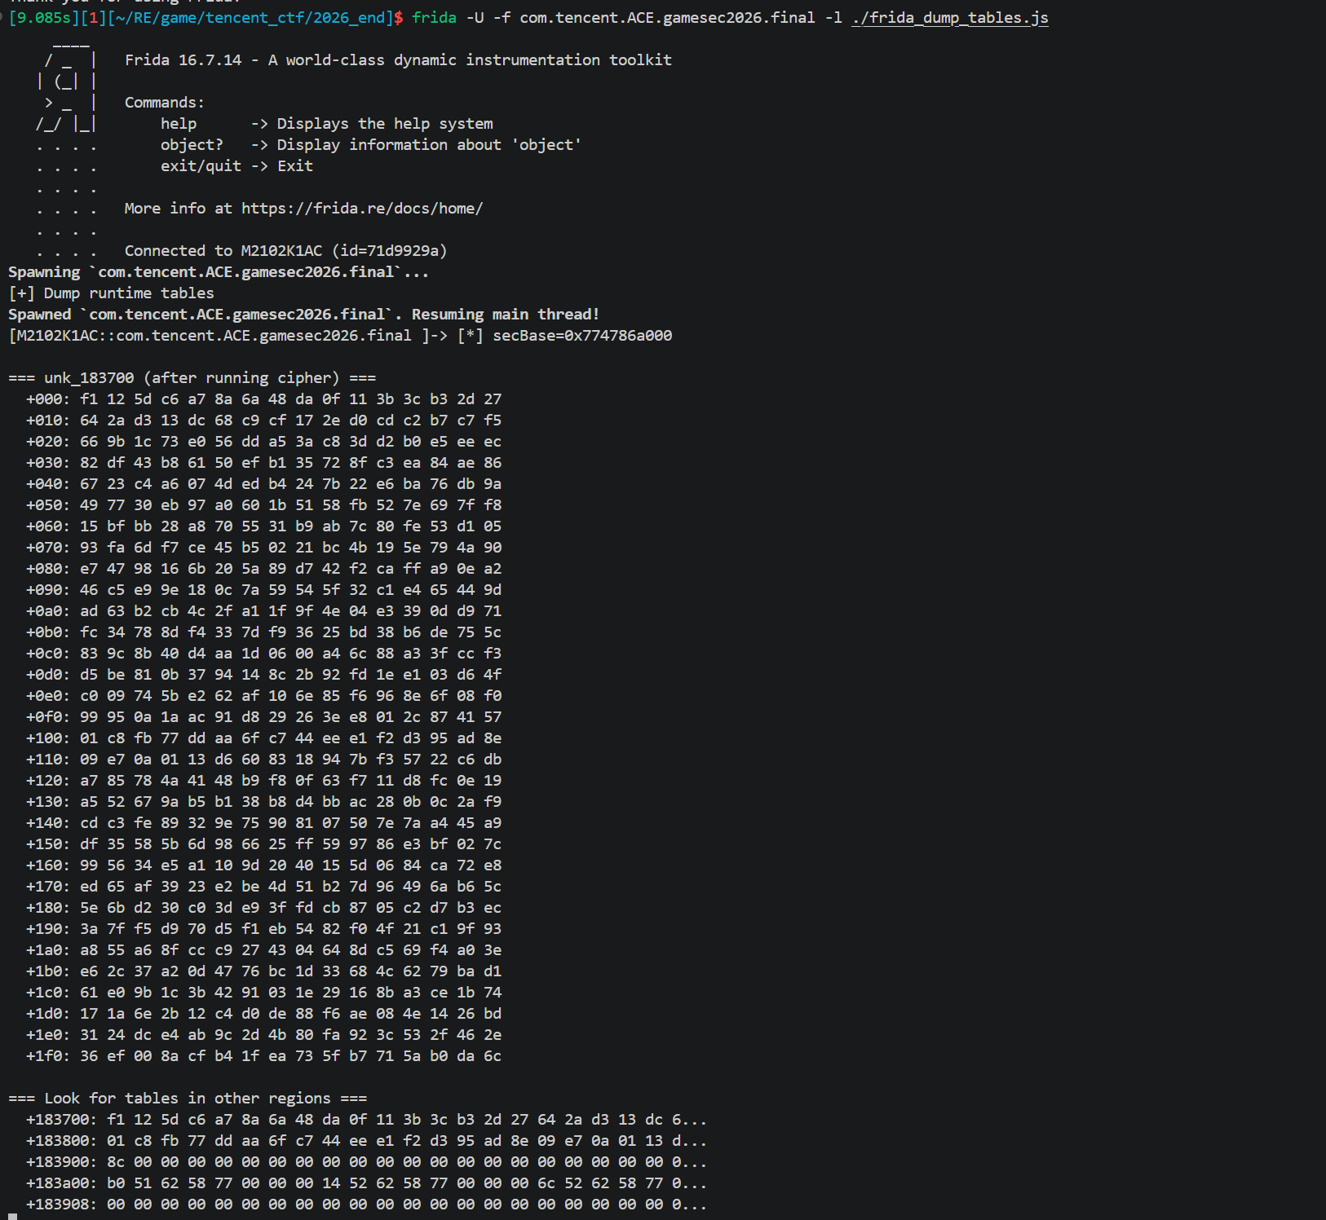Click the +020: offset label

pyautogui.click(x=48, y=442)
